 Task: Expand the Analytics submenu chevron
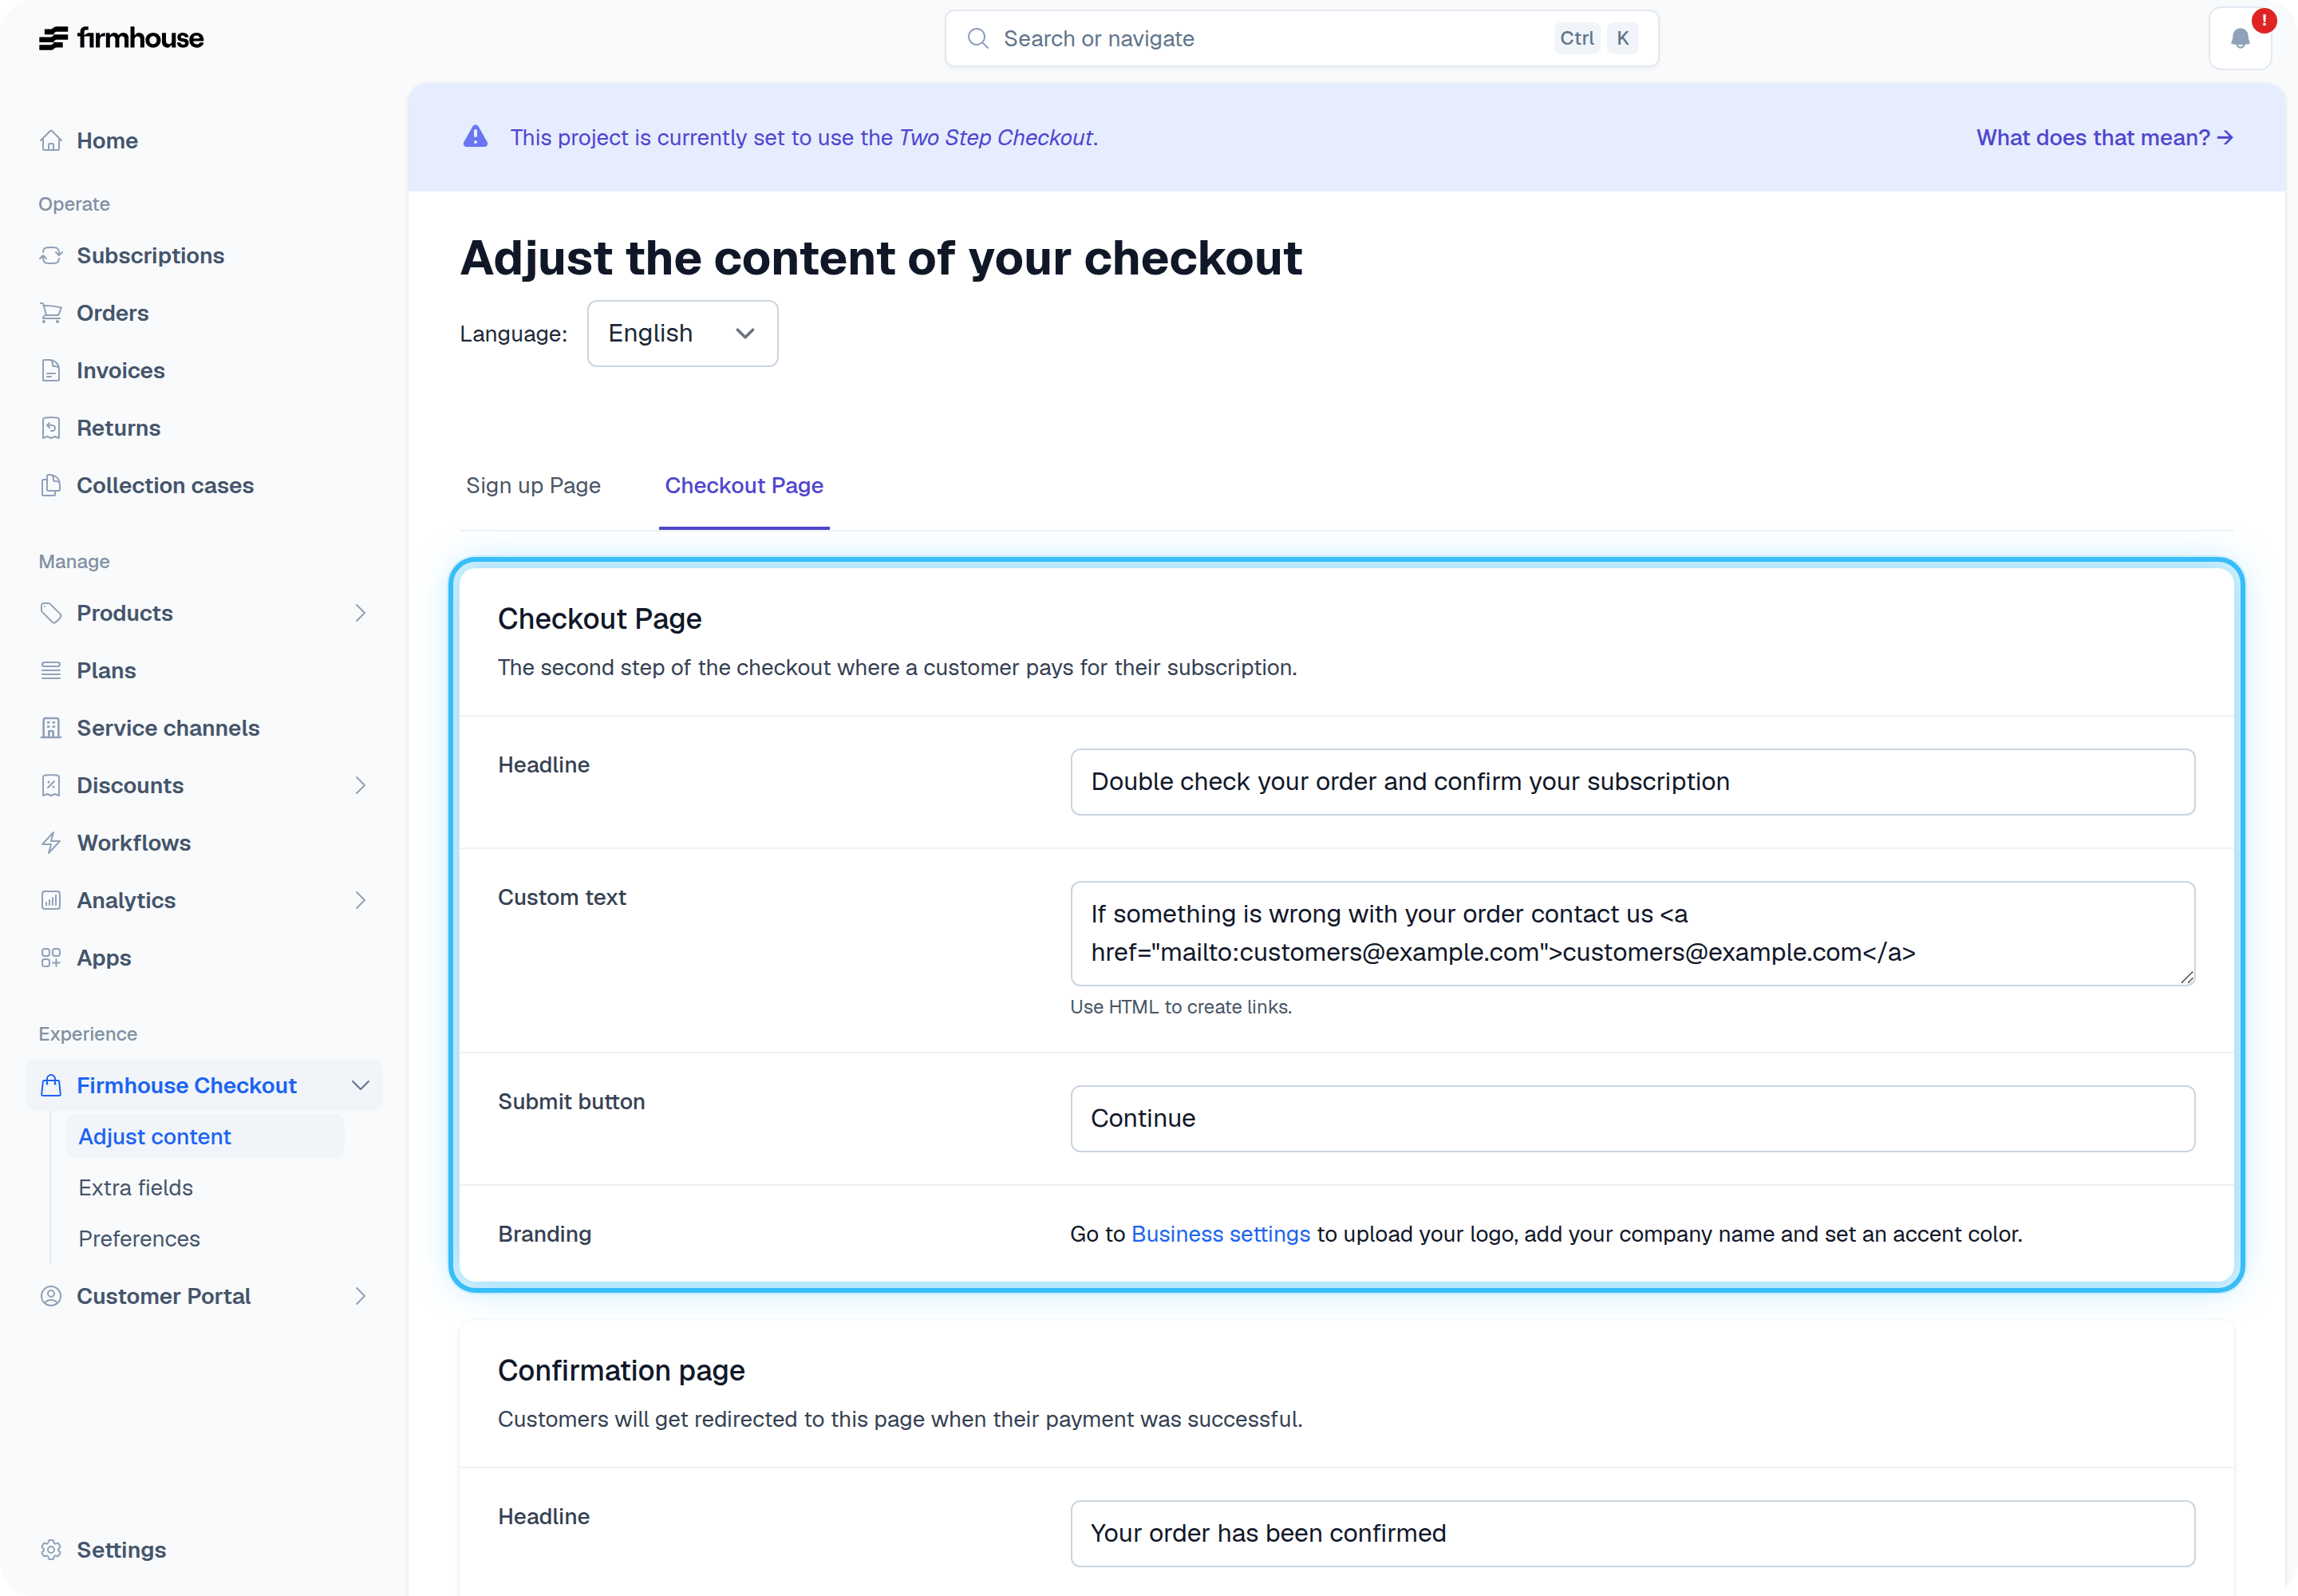pos(361,900)
